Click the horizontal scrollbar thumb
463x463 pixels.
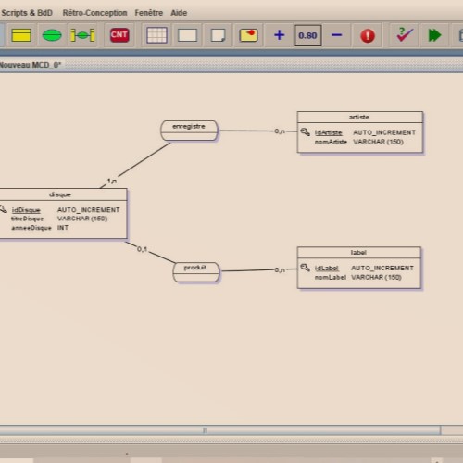[x=220, y=431]
